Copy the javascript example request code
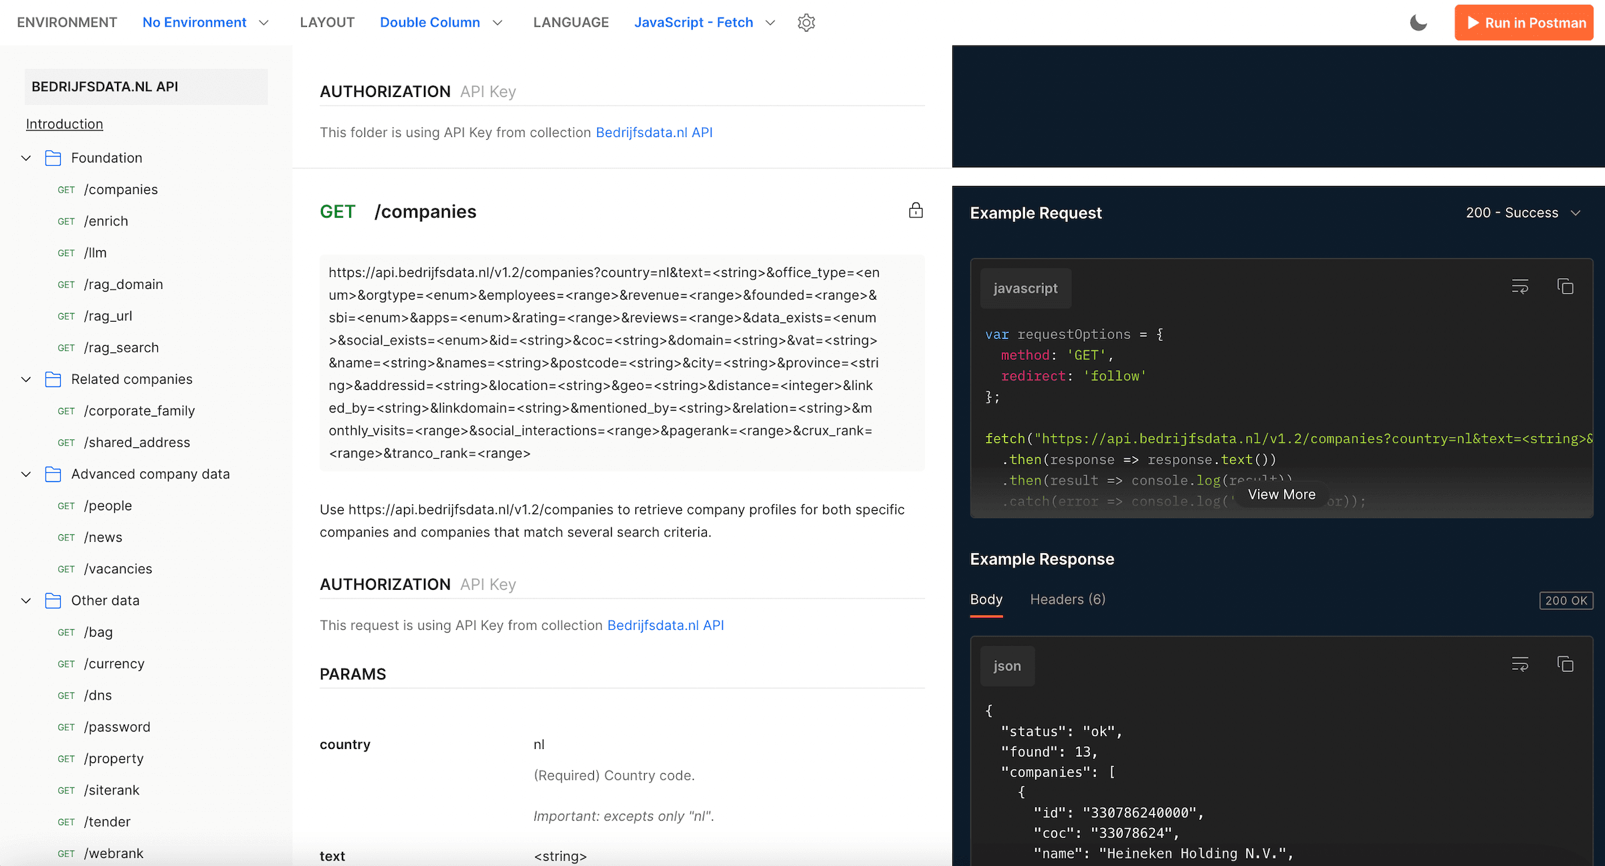 1565,287
